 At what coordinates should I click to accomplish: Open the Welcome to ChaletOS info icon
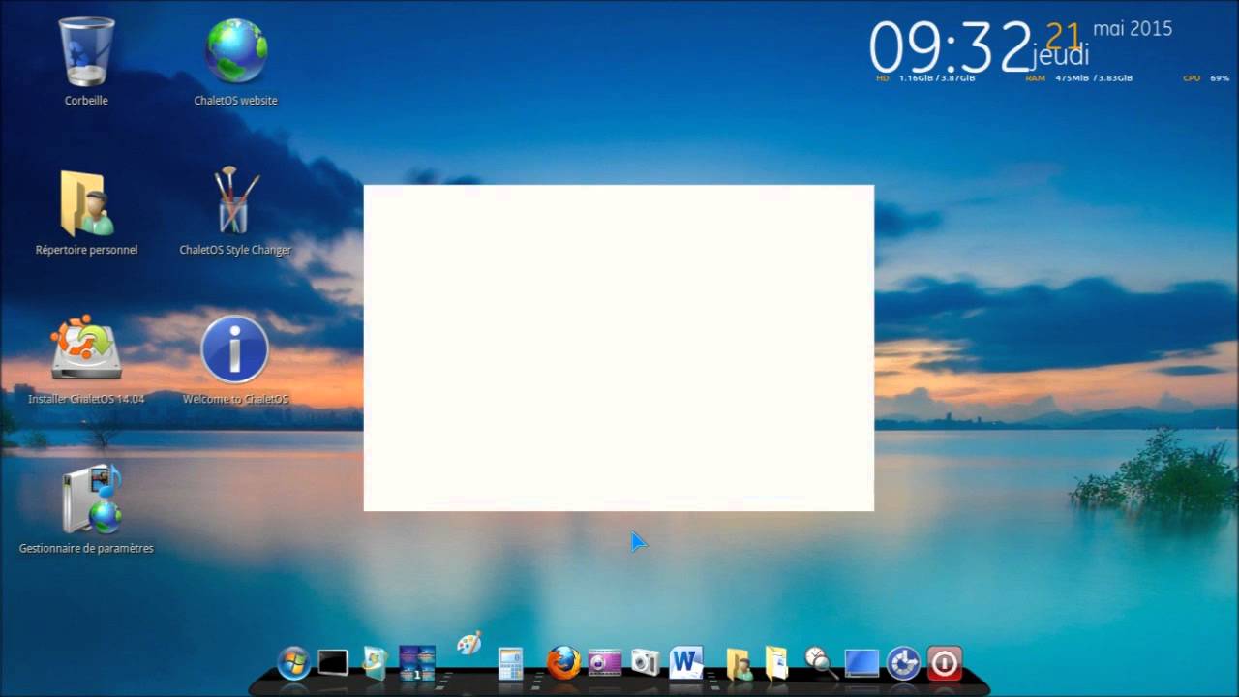[235, 349]
